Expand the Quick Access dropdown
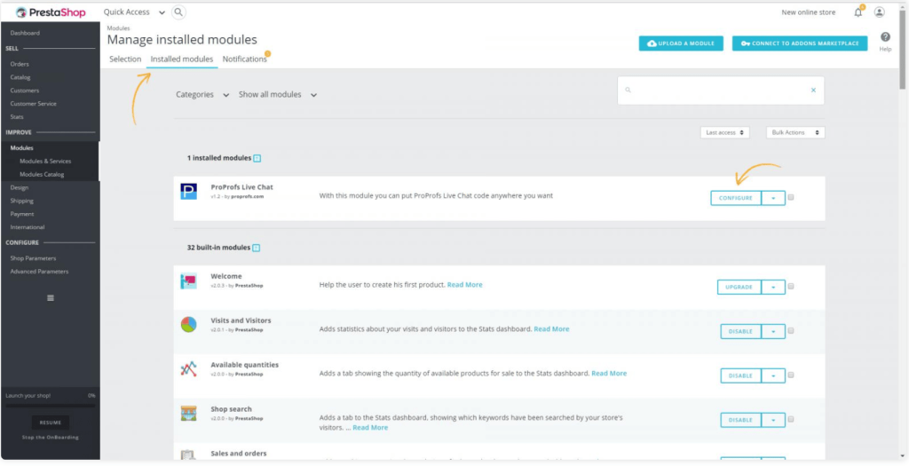Viewport: 909px width, 466px height. click(x=134, y=12)
